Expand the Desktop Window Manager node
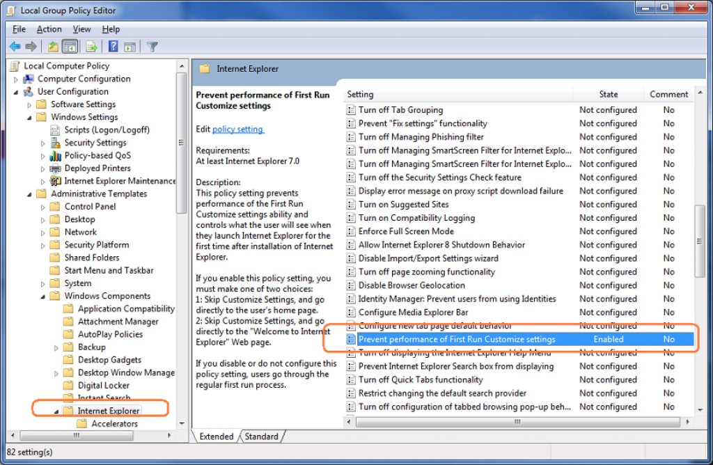Image resolution: width=713 pixels, height=465 pixels. click(x=56, y=373)
